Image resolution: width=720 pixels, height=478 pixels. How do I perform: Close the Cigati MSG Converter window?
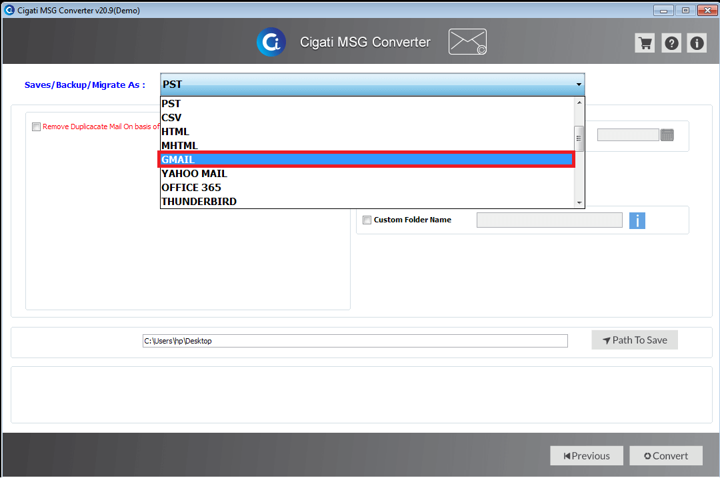tap(707, 10)
